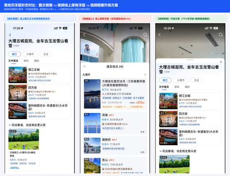Switch to 酒店 tab in right overlay
Image resolution: width=230 pixels, height=176 pixels.
(x=187, y=87)
